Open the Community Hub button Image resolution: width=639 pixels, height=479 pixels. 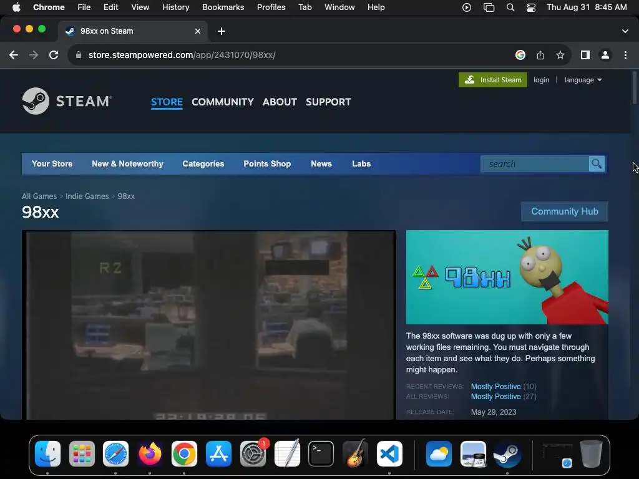pos(564,211)
